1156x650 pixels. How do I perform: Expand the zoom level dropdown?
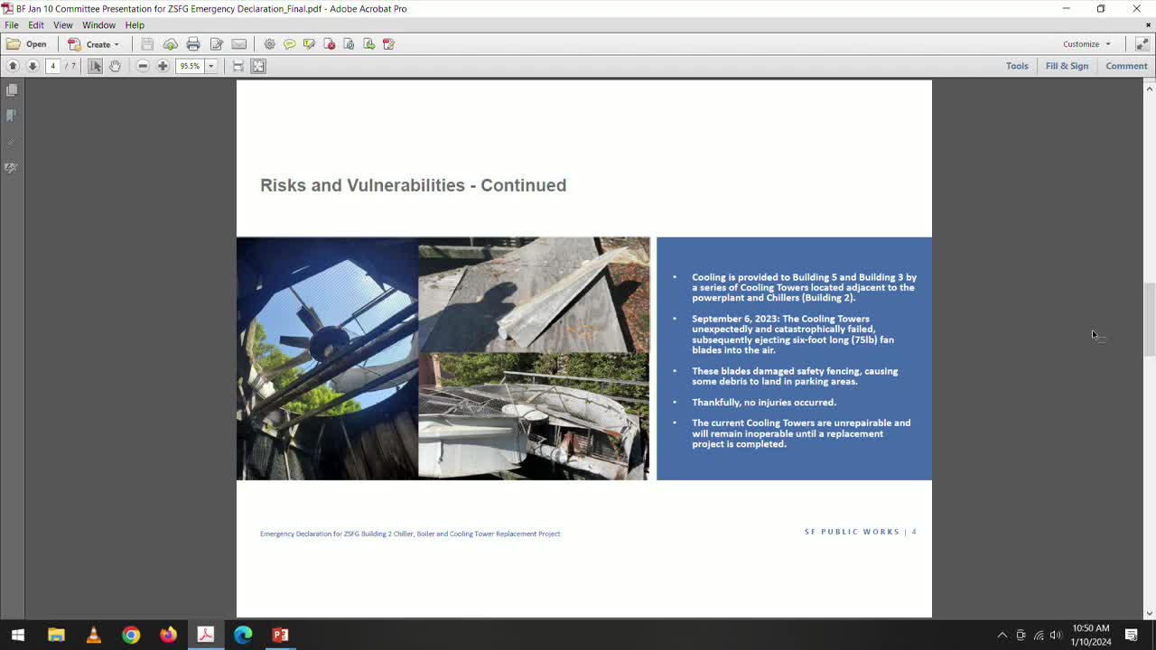[210, 65]
